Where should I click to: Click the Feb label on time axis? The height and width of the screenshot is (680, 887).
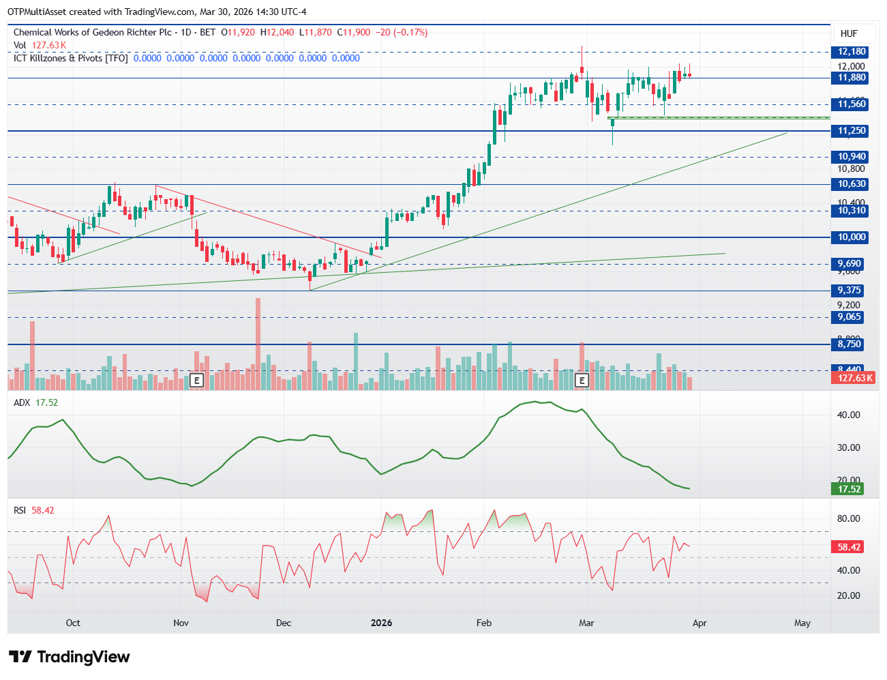click(x=484, y=623)
